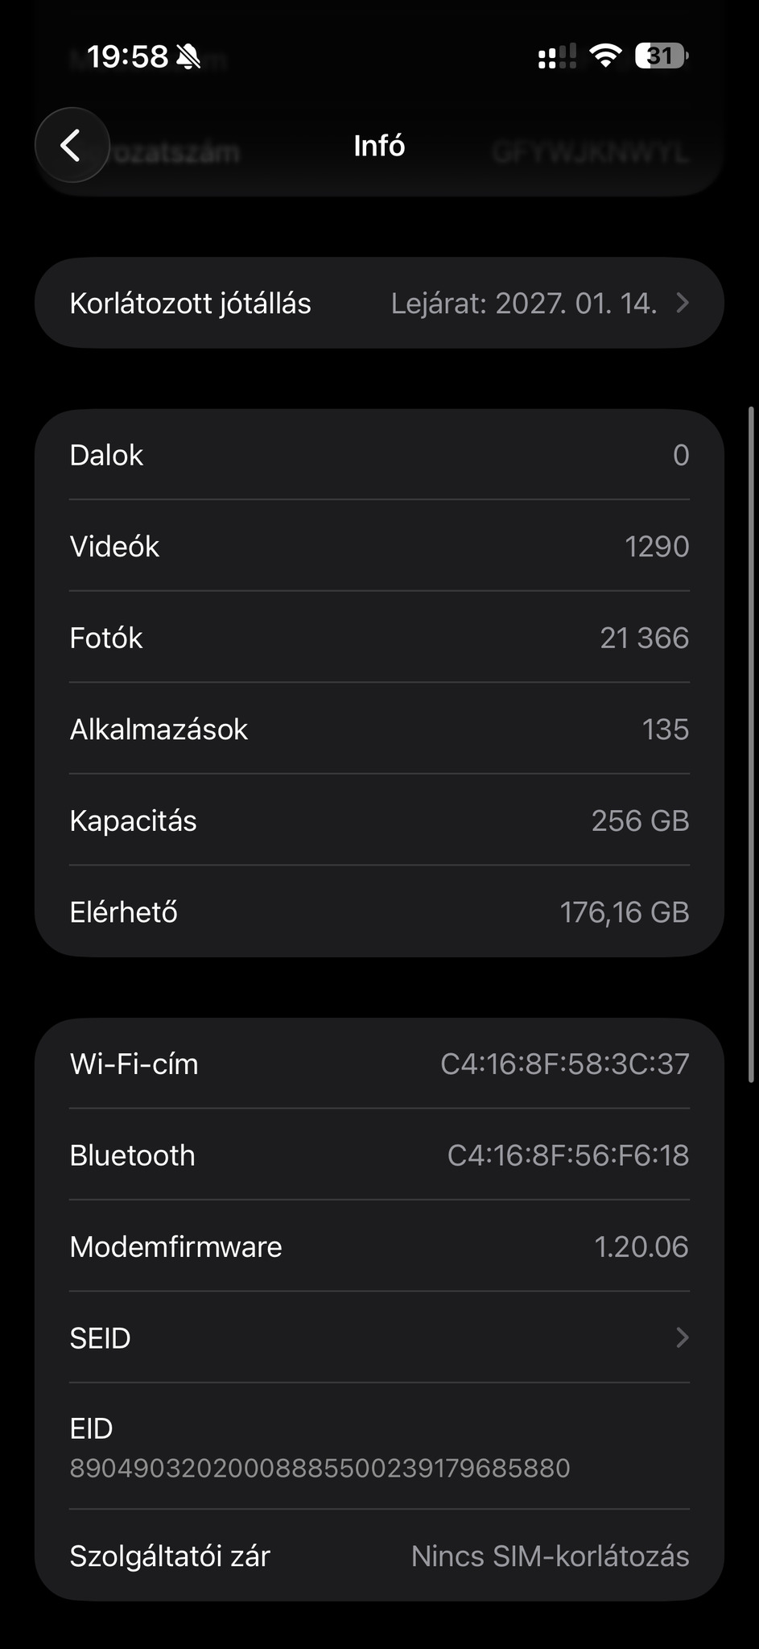Tap the cellular signal bars icon
Screen dimensions: 759x1649
[557, 56]
